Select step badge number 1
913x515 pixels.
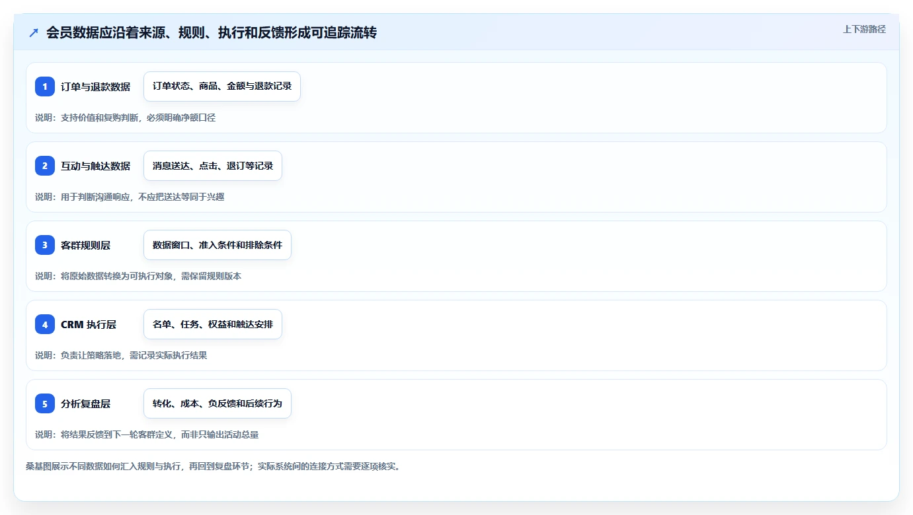point(45,86)
